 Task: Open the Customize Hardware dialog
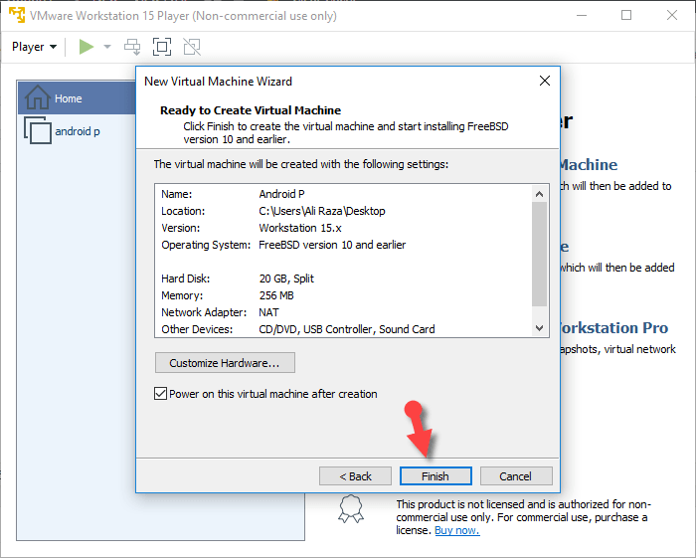[225, 362]
